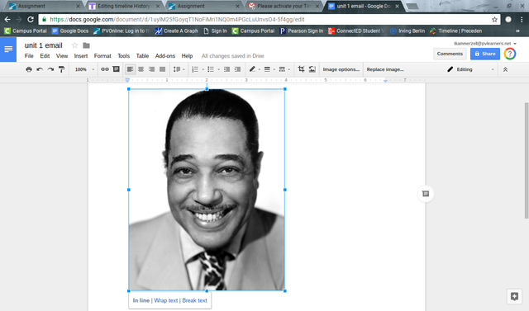
Task: Click the bulleted list icon
Action: pyautogui.click(x=211, y=69)
